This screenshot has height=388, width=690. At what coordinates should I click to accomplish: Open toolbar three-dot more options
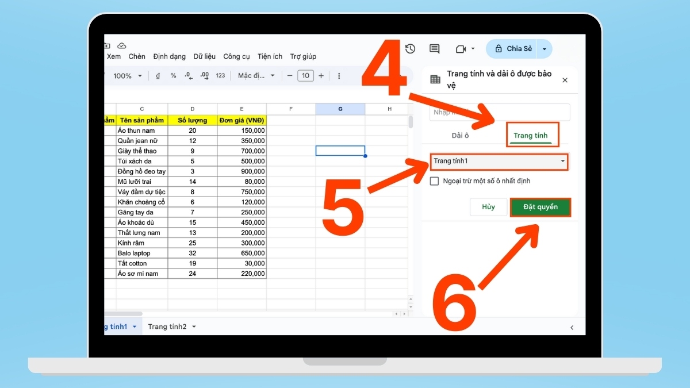click(339, 76)
